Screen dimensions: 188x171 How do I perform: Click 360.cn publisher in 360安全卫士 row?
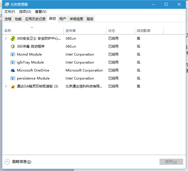tap(71, 38)
